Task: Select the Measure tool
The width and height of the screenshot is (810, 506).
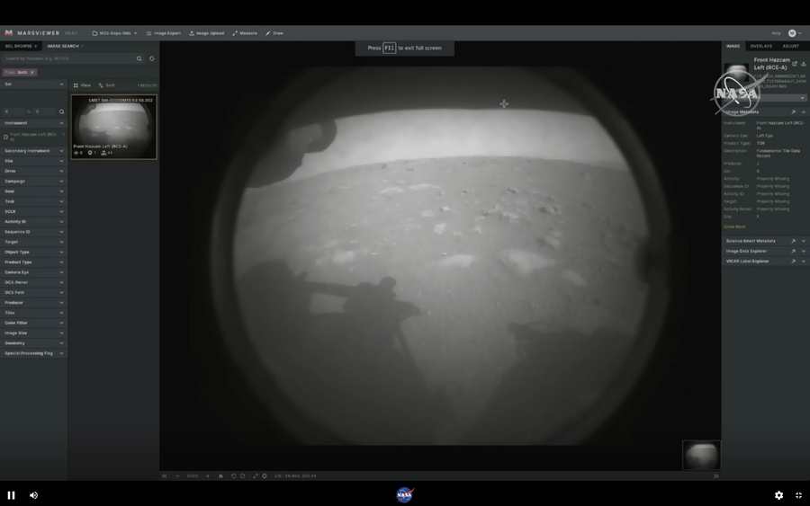Action: pyautogui.click(x=245, y=33)
